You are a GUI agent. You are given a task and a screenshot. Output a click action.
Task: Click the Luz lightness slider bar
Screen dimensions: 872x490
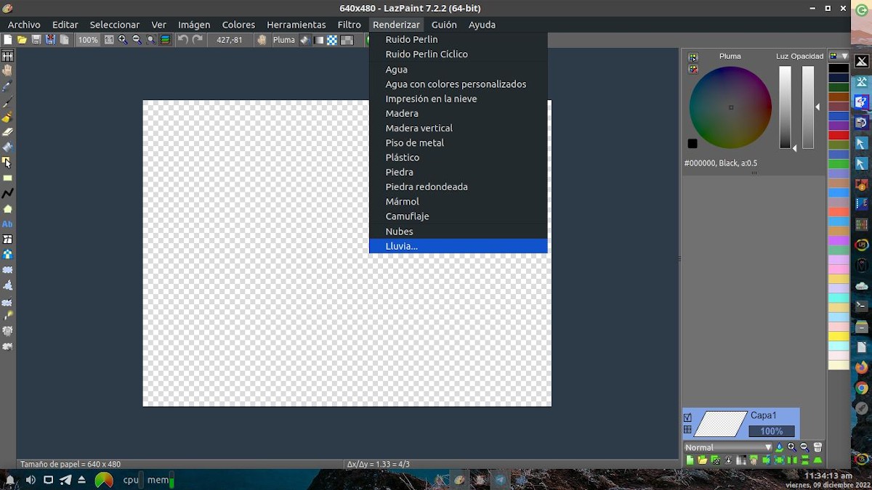point(785,107)
